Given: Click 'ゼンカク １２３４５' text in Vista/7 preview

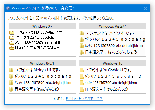Looking at the screenshot, I should 102,39.
